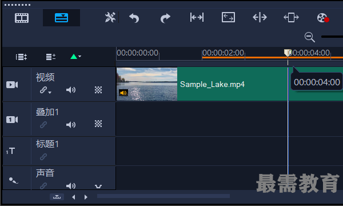Click the Video track camera icon

12,85
